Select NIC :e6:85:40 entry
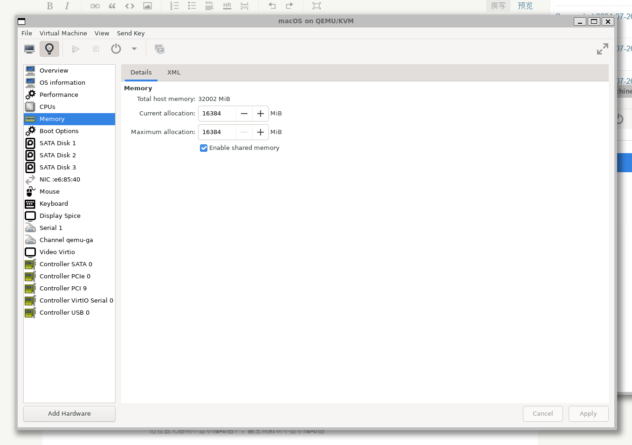Screen dimensions: 632x445 (x=69, y=180)
